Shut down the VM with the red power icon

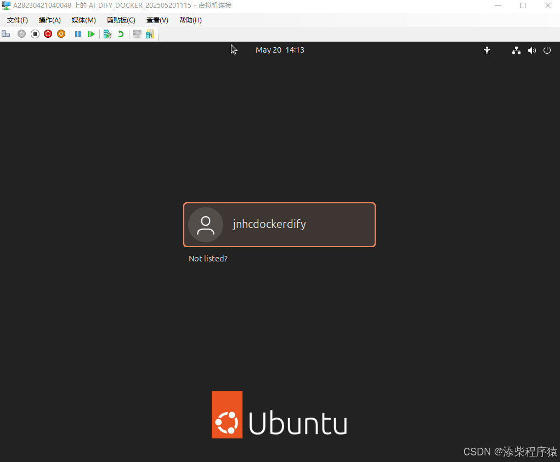[48, 34]
